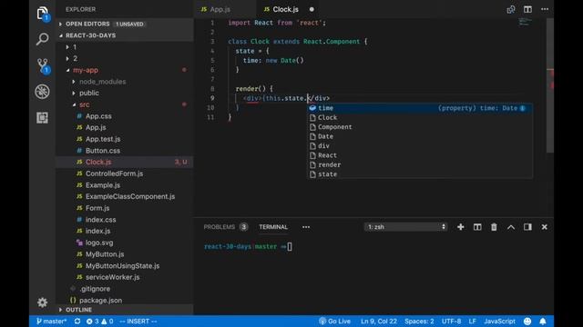Viewport: 583px width, 327px height.
Task: Choose render from autocomplete list
Action: click(x=419, y=164)
